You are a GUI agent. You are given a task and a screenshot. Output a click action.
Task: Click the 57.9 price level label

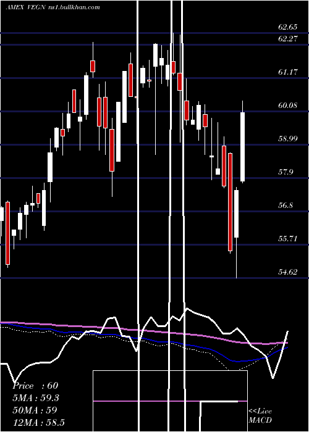pos(286,172)
